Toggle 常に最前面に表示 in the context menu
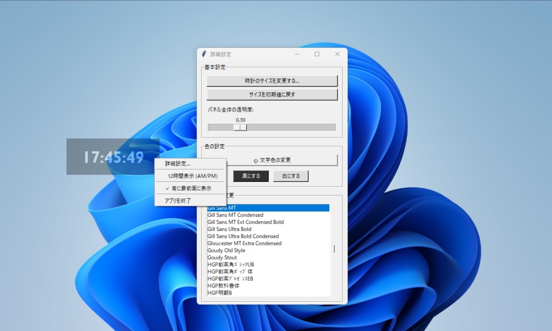The image size is (552, 331). click(190, 188)
